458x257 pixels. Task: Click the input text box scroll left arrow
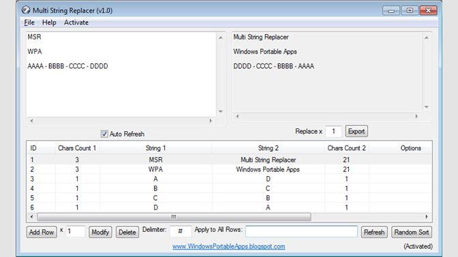pos(31,120)
